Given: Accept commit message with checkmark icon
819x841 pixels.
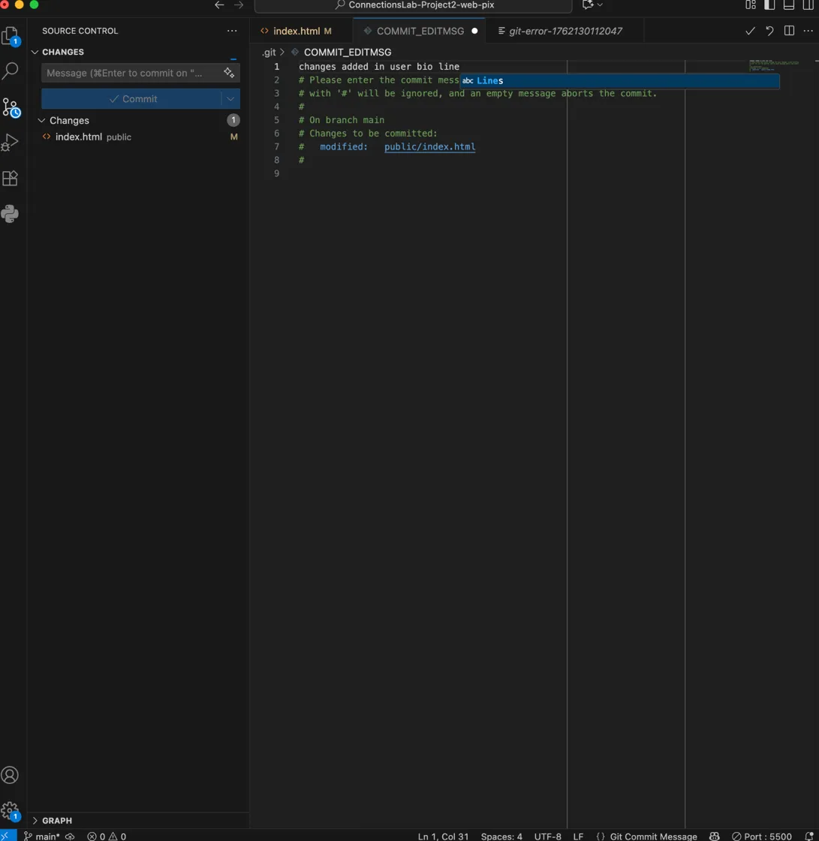Looking at the screenshot, I should point(750,31).
